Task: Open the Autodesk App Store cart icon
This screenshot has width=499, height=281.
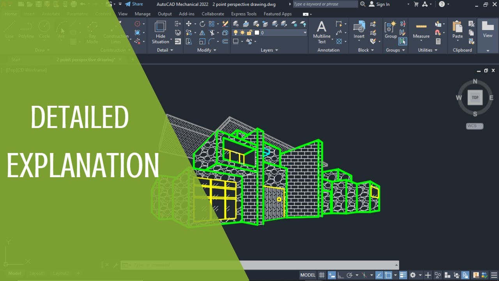Action: pyautogui.click(x=416, y=4)
